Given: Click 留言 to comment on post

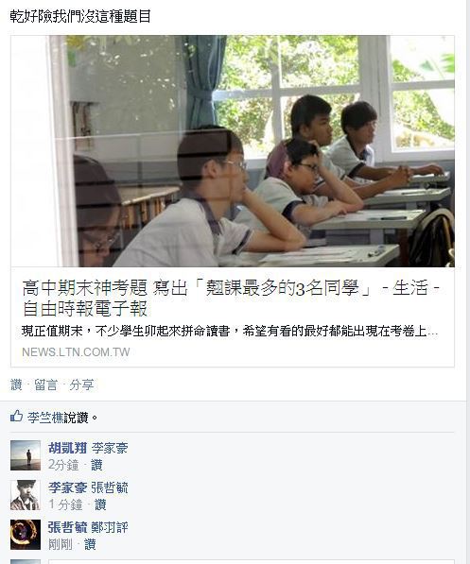Looking at the screenshot, I should click(x=45, y=385).
